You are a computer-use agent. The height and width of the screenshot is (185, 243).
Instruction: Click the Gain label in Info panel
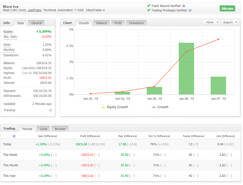click(x=9, y=31)
